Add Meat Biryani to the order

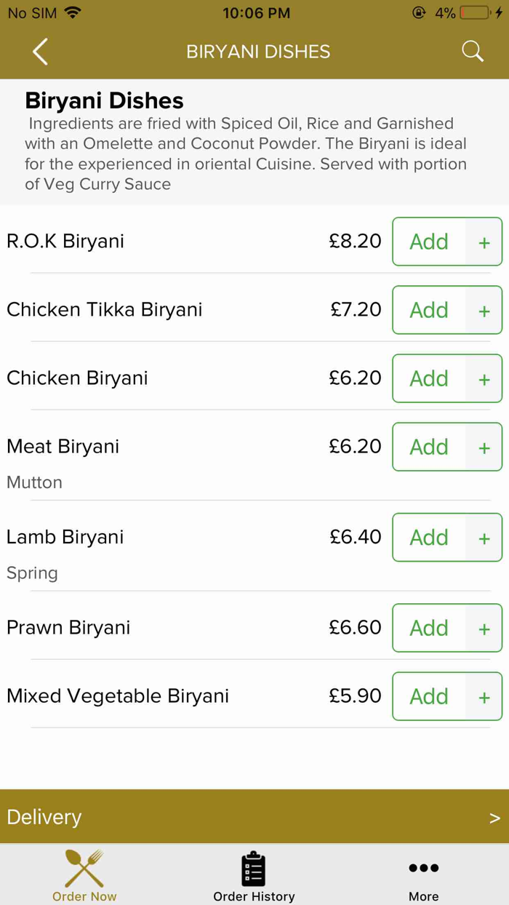click(x=429, y=447)
